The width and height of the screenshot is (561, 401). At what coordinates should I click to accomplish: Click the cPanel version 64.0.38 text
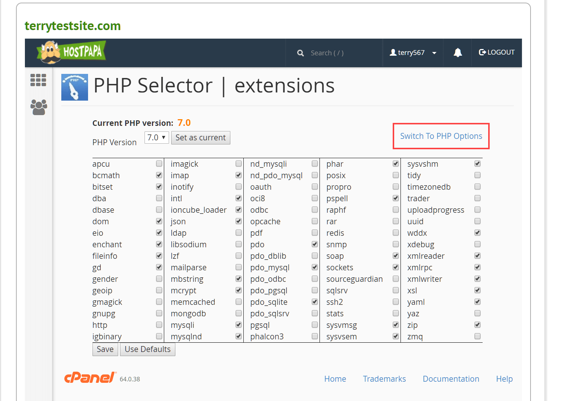coord(130,379)
